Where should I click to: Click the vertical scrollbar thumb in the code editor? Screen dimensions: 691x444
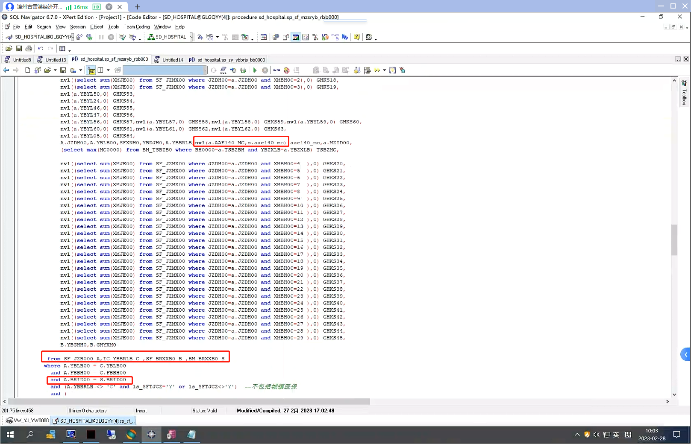674,240
